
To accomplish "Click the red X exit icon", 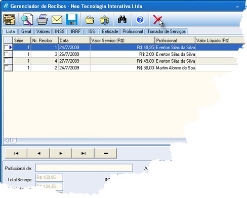I will pyautogui.click(x=157, y=20).
